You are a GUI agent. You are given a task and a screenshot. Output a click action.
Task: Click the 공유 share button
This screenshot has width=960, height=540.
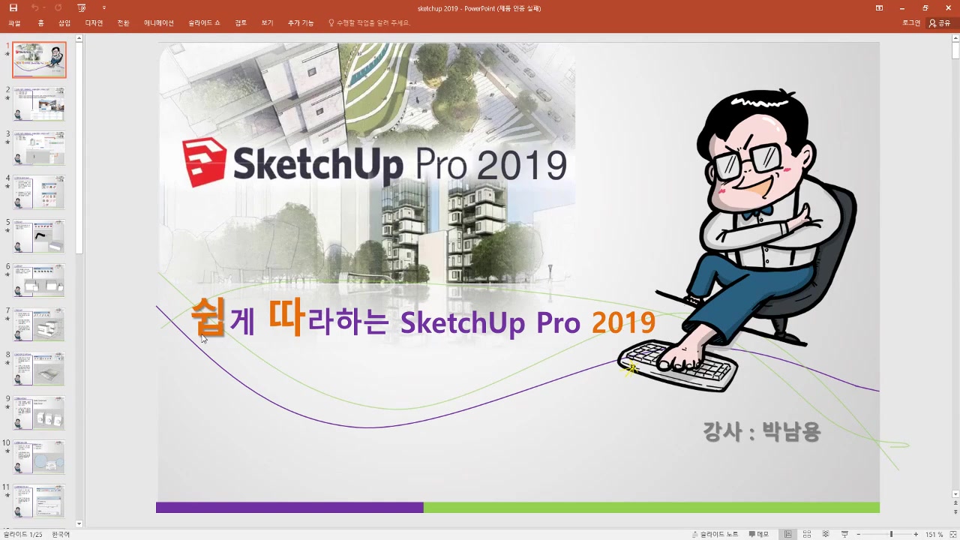pyautogui.click(x=939, y=23)
